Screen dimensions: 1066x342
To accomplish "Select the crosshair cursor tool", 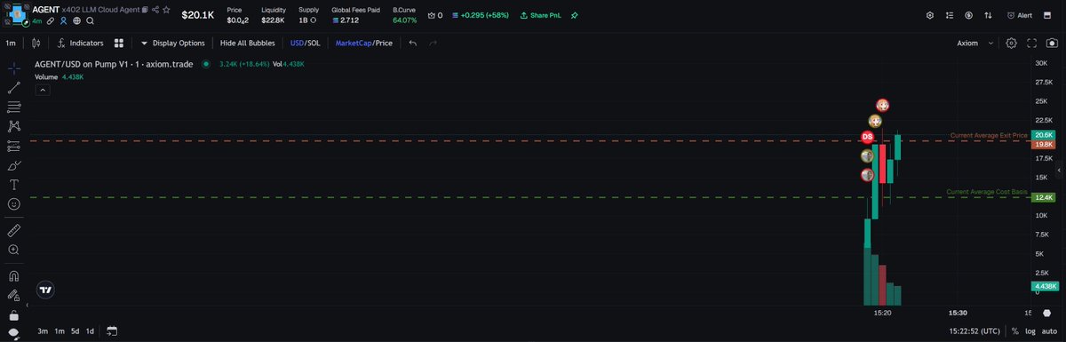I will click(x=14, y=68).
